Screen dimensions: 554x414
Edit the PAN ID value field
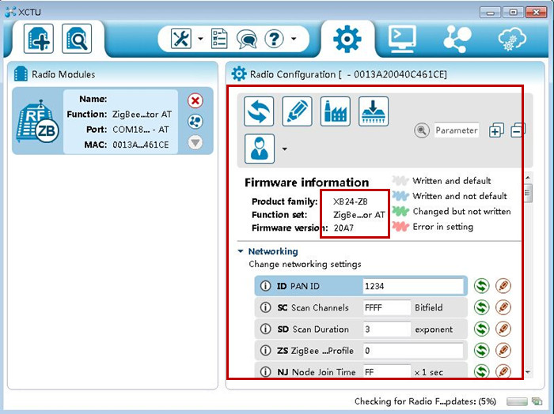pyautogui.click(x=413, y=286)
